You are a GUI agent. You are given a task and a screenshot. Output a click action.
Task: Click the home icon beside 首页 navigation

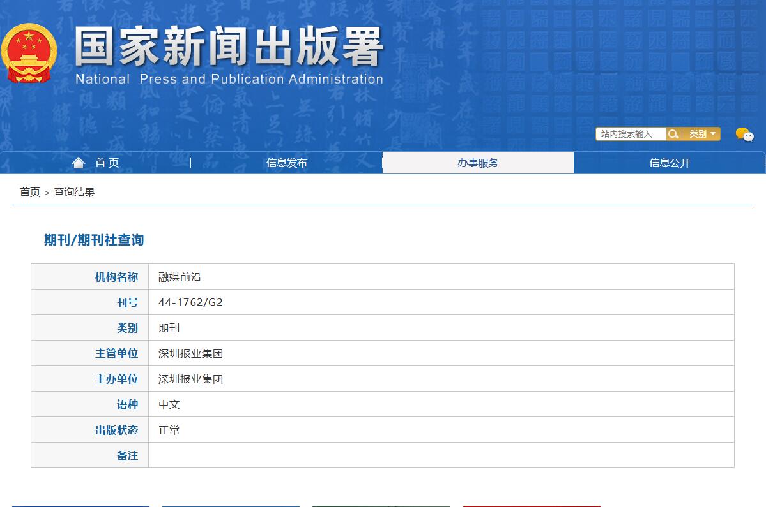click(78, 163)
